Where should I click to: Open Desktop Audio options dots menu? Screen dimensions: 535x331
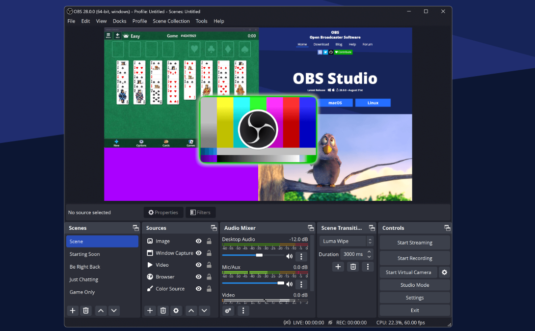301,256
